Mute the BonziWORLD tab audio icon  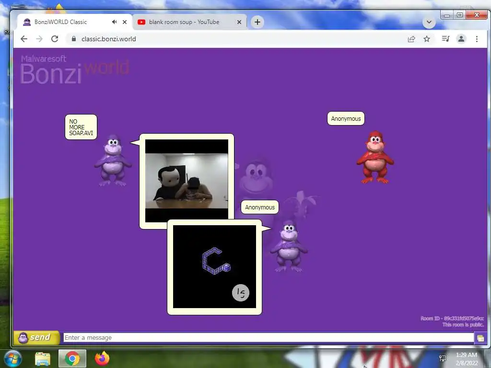114,22
